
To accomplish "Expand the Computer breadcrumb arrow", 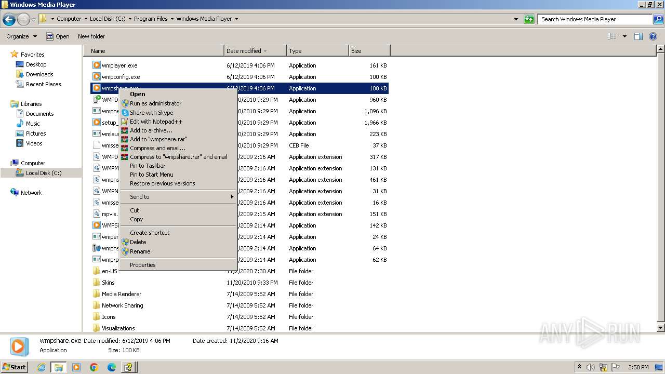I will point(86,19).
